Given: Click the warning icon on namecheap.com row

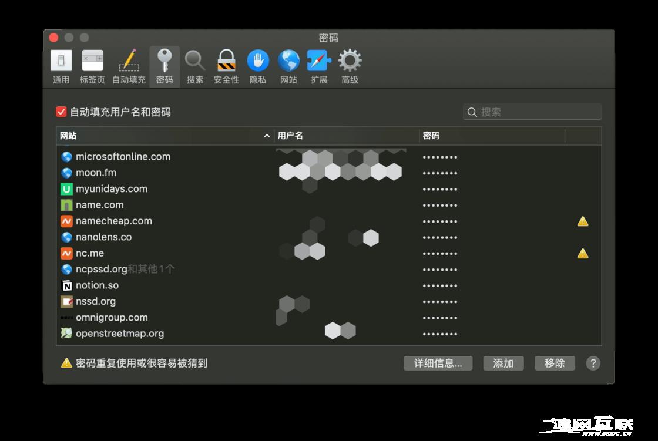Looking at the screenshot, I should pyautogui.click(x=583, y=221).
